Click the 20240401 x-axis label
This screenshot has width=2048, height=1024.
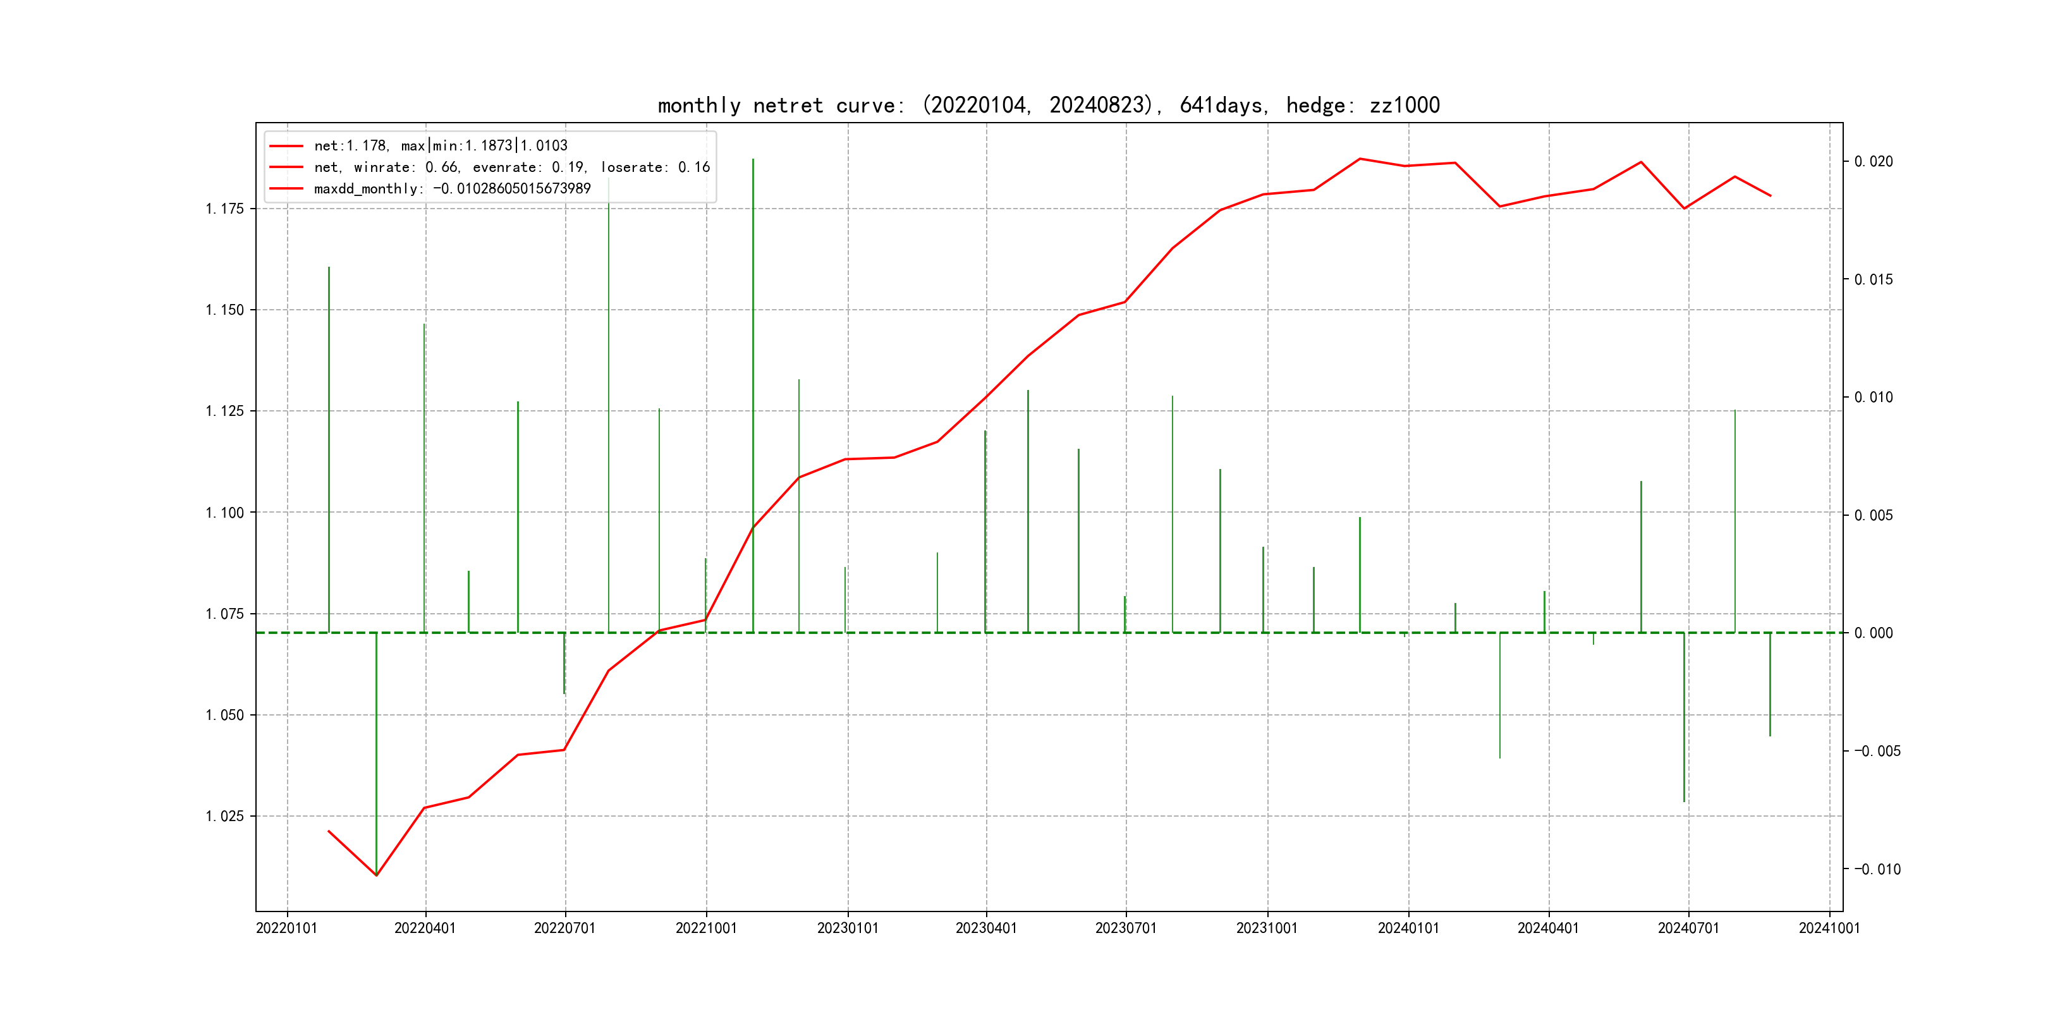(x=1548, y=929)
